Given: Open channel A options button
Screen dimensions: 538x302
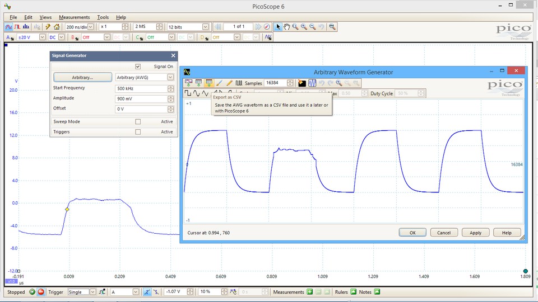Looking at the screenshot, I should (10, 37).
